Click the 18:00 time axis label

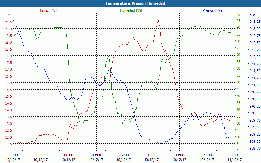(179, 155)
